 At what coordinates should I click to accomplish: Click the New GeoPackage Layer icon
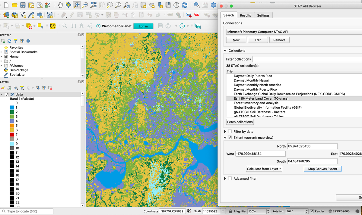click(14, 15)
